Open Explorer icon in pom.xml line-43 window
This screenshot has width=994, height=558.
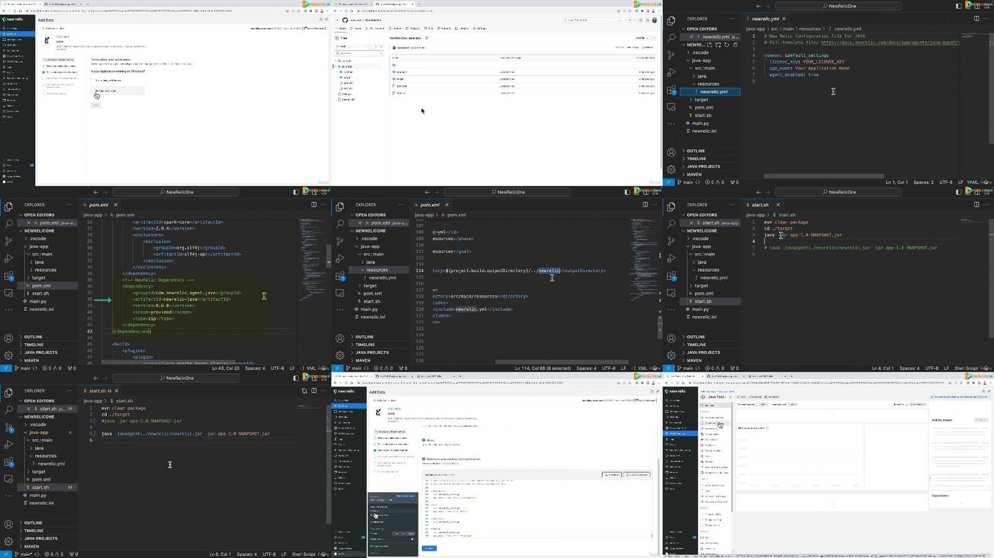pos(9,207)
